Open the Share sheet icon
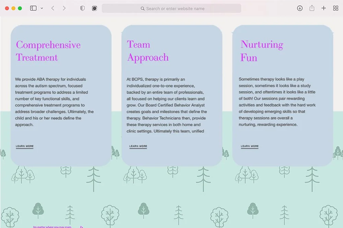 click(x=312, y=8)
